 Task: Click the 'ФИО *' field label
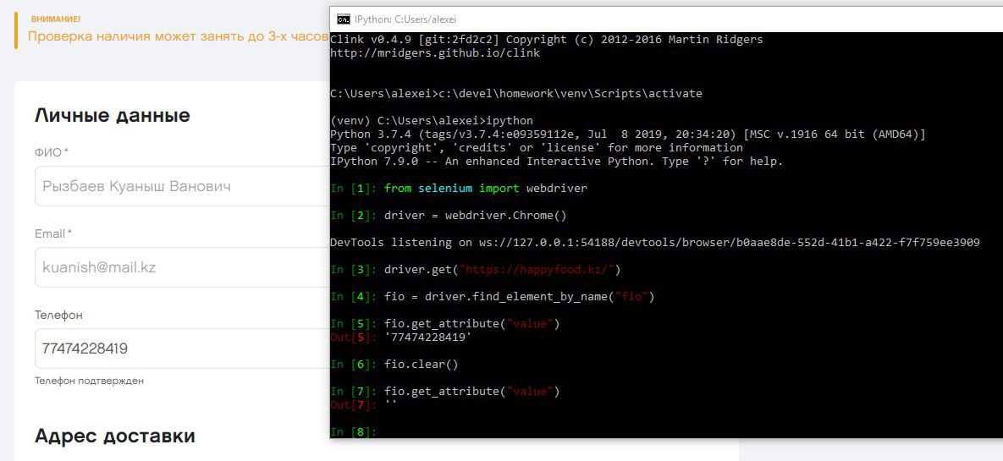[x=52, y=153]
